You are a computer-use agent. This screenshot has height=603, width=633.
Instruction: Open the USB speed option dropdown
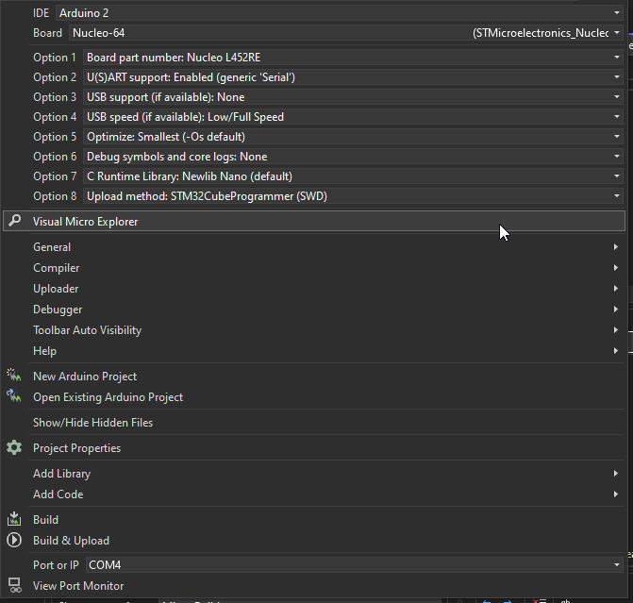tap(353, 117)
